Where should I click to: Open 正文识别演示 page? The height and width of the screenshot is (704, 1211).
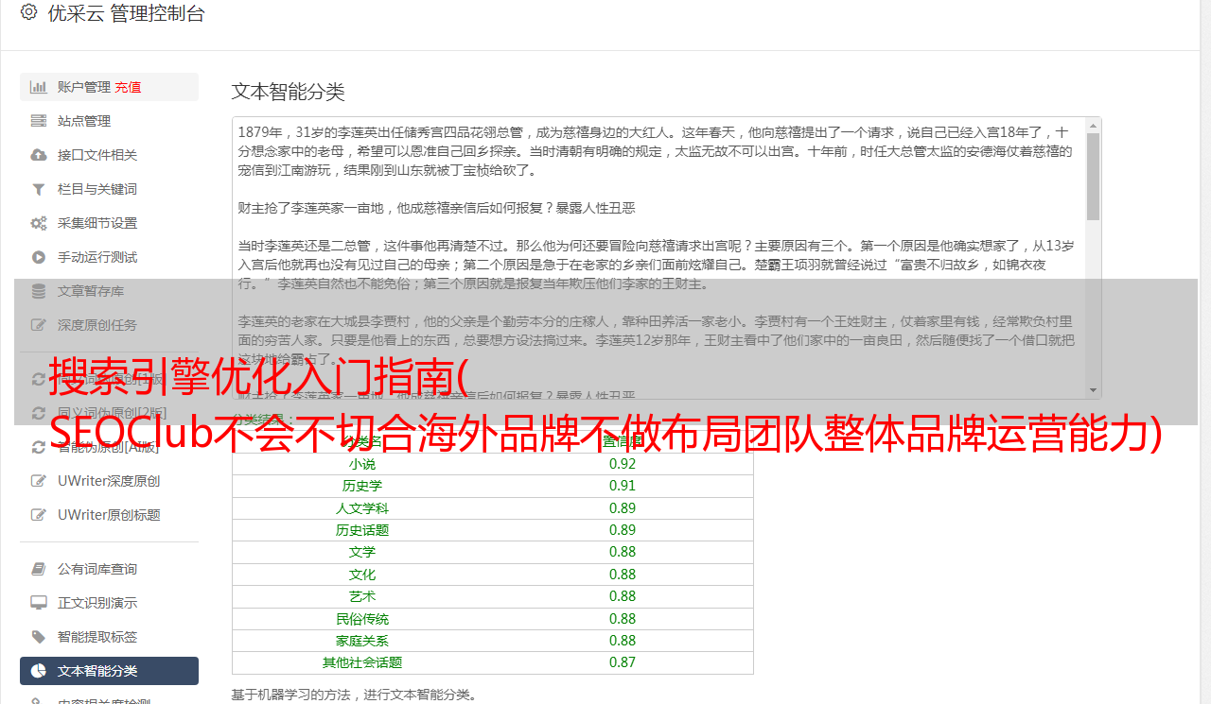(109, 603)
